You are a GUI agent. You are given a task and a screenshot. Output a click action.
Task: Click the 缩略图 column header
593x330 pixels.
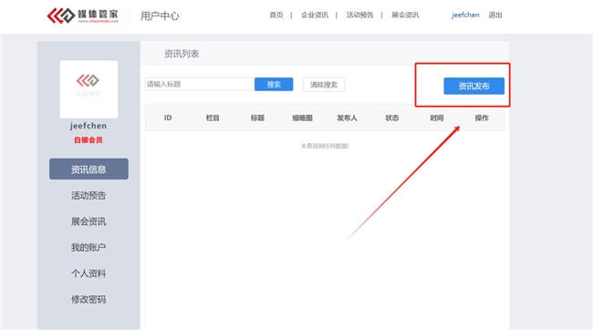coord(302,118)
